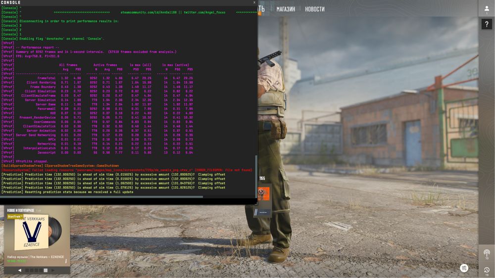Click the "Enabling flag 'donotecho'" console line
Image resolution: width=495 pixels, height=278 pixels.
coord(53,39)
